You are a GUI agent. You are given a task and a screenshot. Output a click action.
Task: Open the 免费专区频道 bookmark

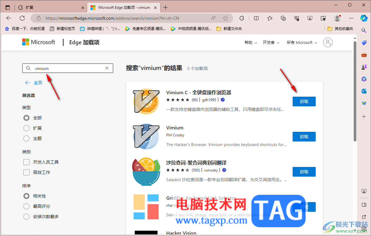pos(146,29)
